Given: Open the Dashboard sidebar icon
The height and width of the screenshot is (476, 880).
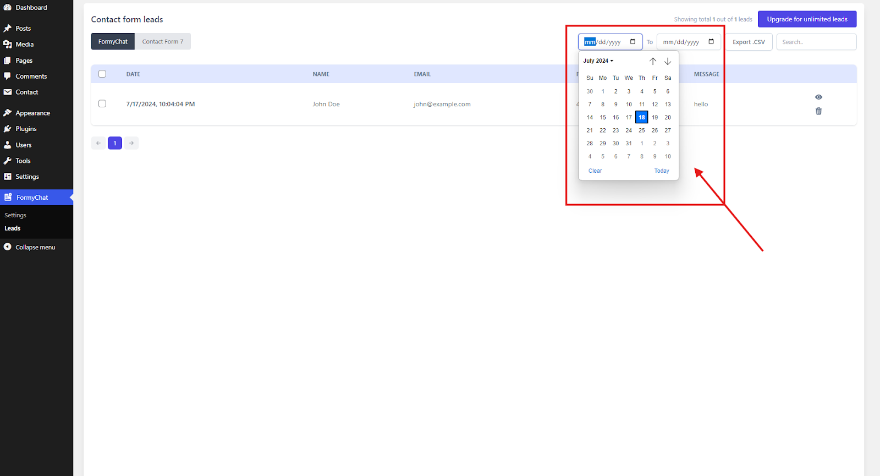Looking at the screenshot, I should (x=8, y=8).
